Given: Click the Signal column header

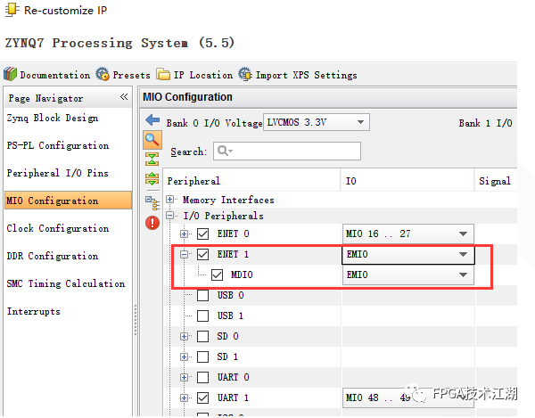Looking at the screenshot, I should tap(496, 181).
